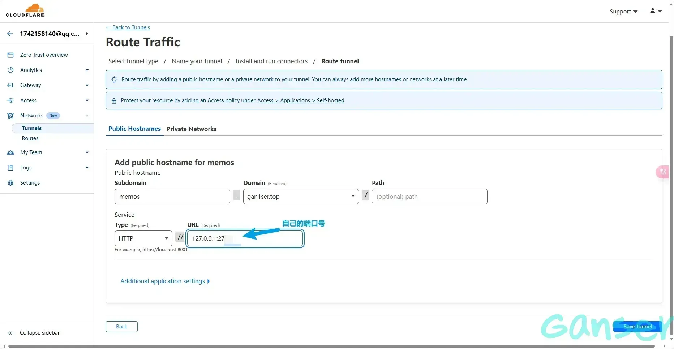Image resolution: width=674 pixels, height=349 pixels.
Task: Click the Networks sidebar icon
Action: (10, 116)
